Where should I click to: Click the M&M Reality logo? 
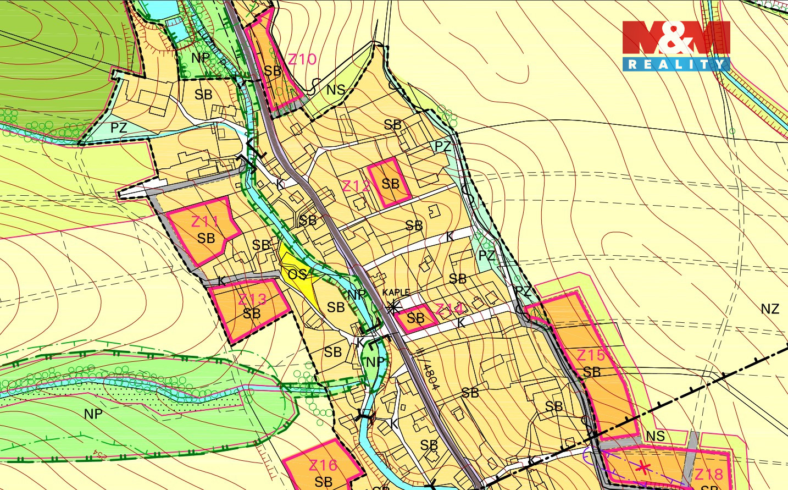tap(676, 46)
